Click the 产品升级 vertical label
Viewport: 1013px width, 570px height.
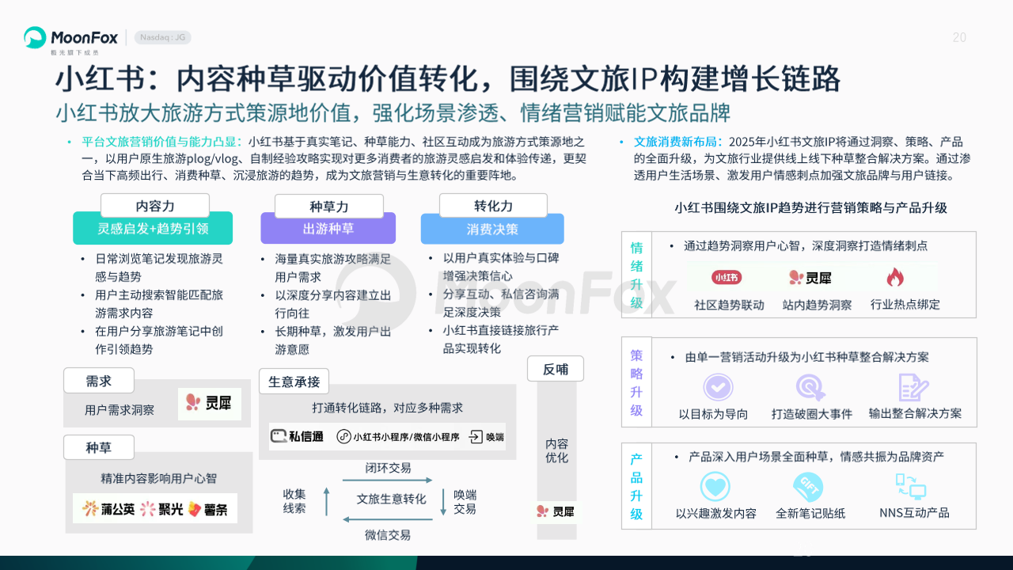tap(637, 487)
